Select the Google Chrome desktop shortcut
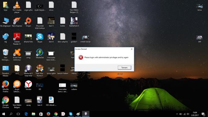Viewport: 208px width, 117px height. pos(5,102)
